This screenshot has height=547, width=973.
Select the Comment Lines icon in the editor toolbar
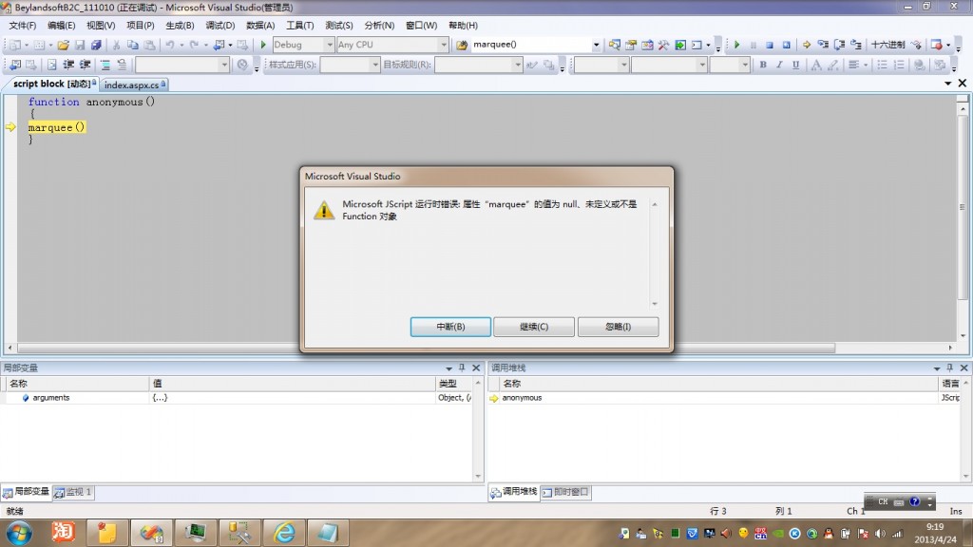105,65
